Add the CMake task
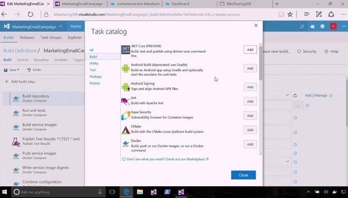 [250, 130]
